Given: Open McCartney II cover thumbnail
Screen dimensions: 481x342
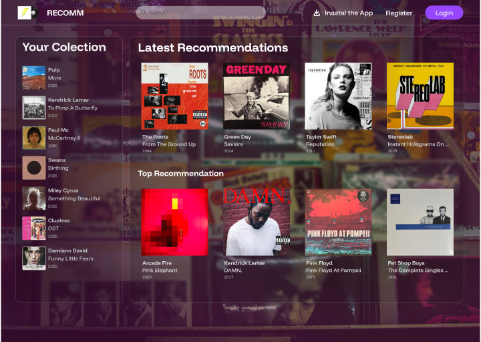Looking at the screenshot, I should pyautogui.click(x=34, y=138).
